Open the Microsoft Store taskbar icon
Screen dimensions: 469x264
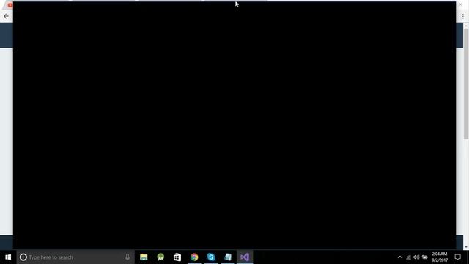[x=177, y=257]
